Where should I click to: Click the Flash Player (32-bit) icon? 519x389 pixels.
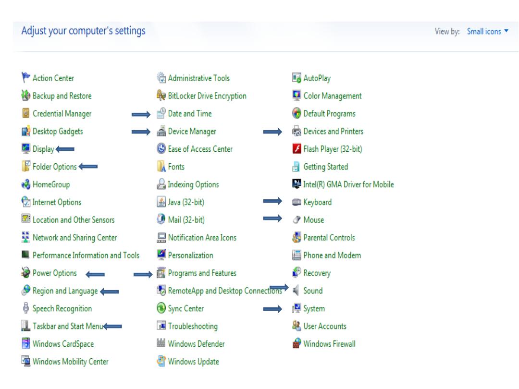point(297,148)
